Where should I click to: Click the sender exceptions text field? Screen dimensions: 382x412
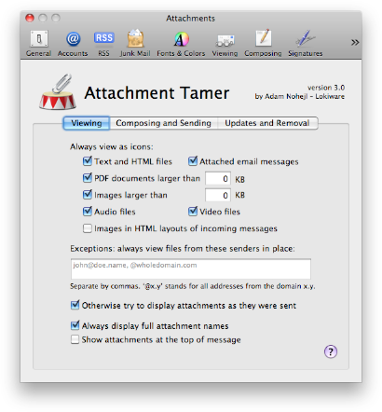tap(191, 268)
